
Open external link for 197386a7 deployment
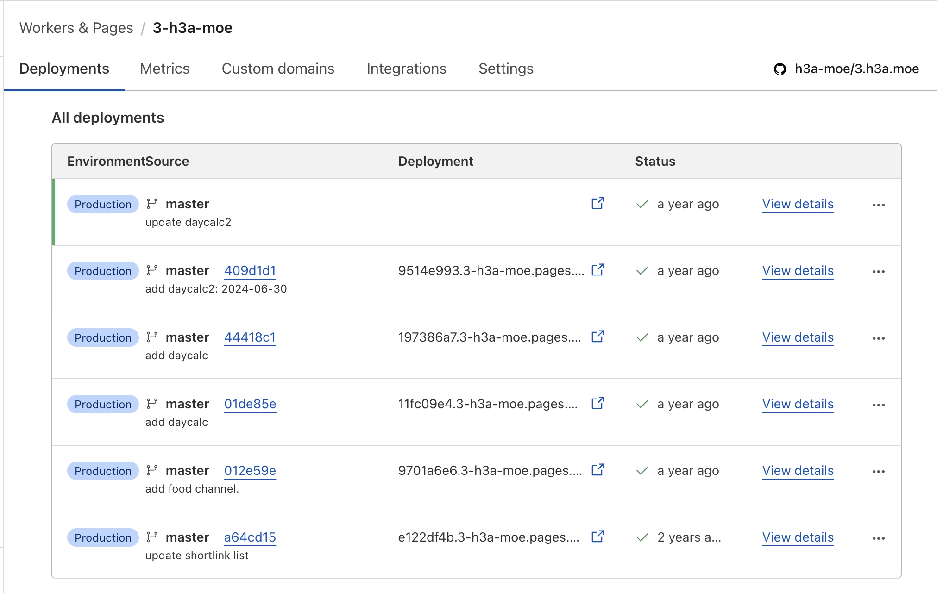click(x=598, y=337)
